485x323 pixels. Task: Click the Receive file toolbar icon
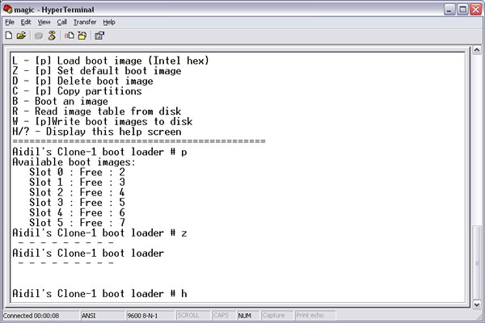point(82,36)
